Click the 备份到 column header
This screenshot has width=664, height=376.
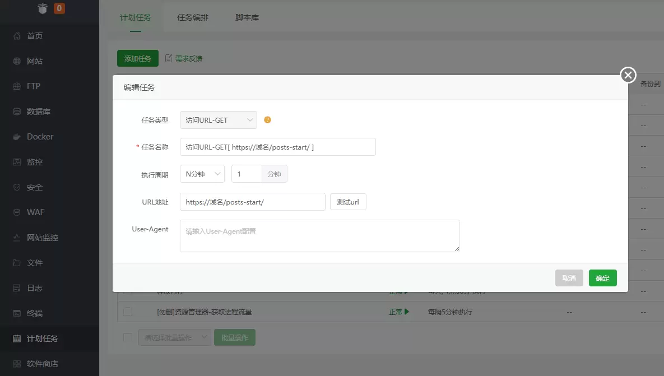pos(650,84)
